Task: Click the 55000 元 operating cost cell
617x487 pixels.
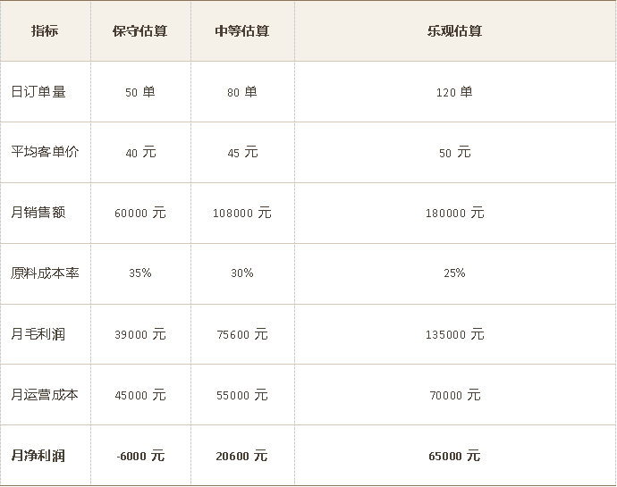Action: 241,395
